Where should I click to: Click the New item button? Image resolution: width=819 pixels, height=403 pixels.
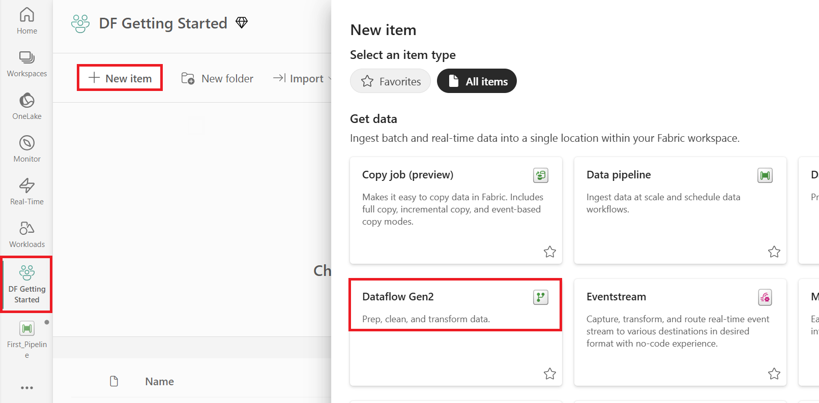click(120, 78)
